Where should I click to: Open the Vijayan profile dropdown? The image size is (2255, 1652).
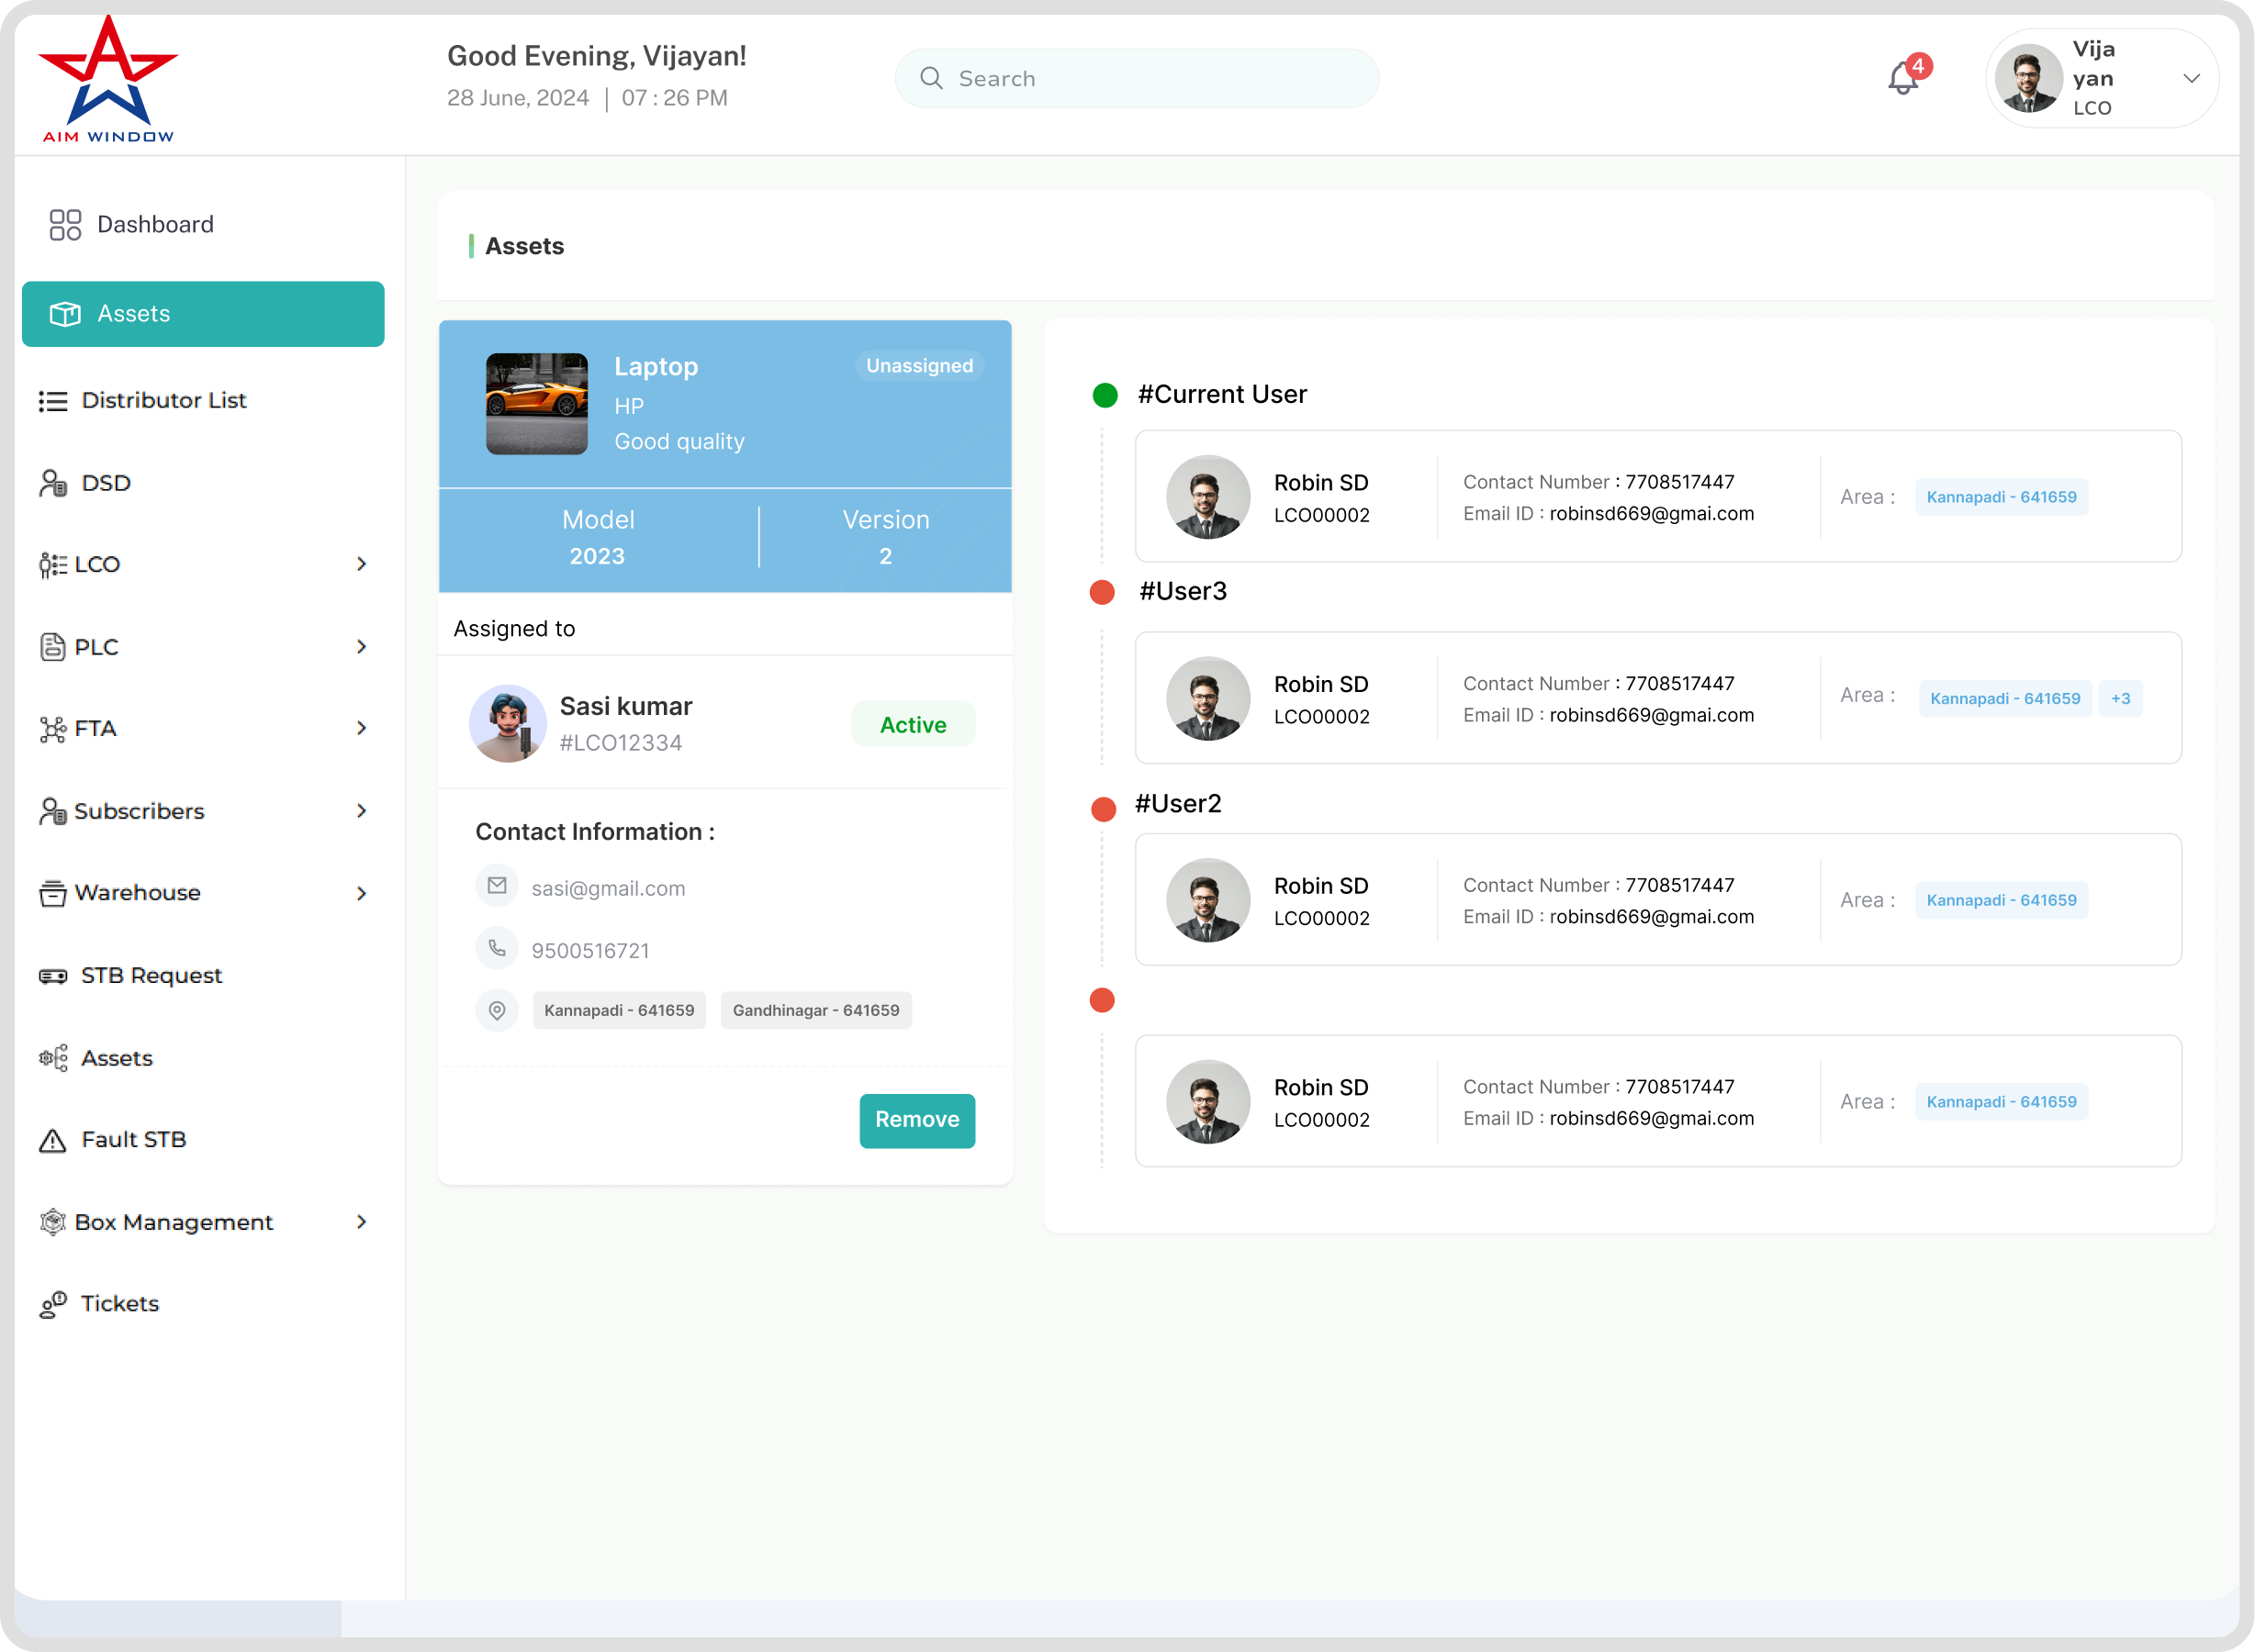coord(2191,78)
